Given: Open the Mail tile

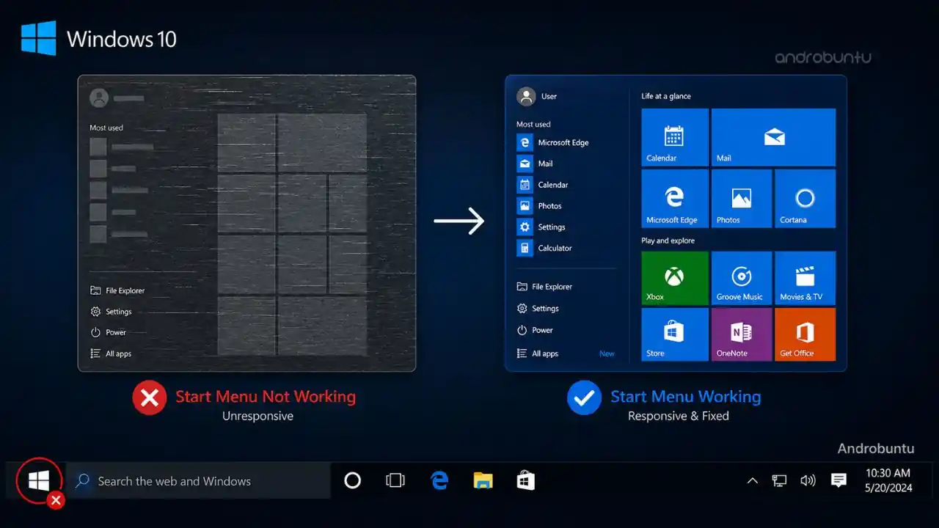Looking at the screenshot, I should click(x=773, y=137).
